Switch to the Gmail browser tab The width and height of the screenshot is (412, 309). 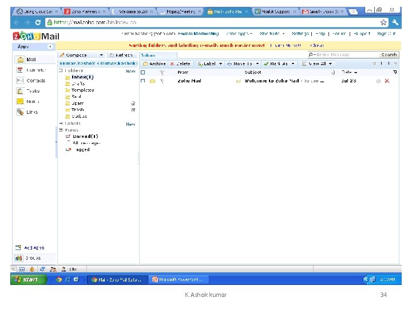point(322,11)
